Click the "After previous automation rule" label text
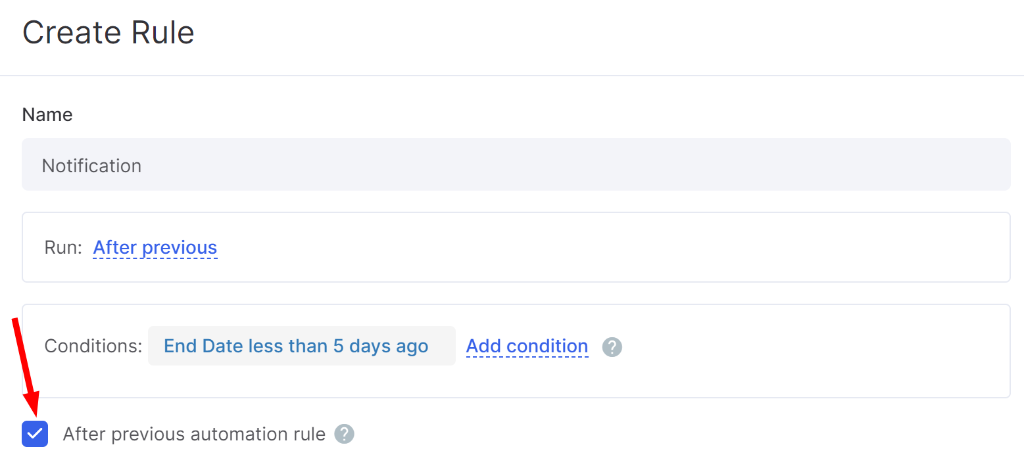 [194, 434]
